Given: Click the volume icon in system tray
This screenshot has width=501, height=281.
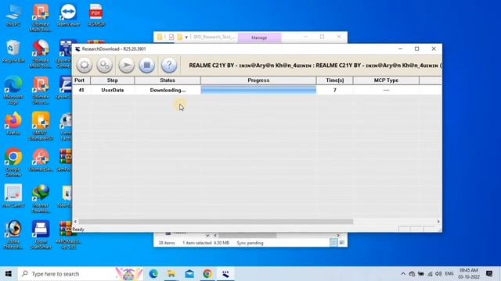Looking at the screenshot, I should coord(438,274).
